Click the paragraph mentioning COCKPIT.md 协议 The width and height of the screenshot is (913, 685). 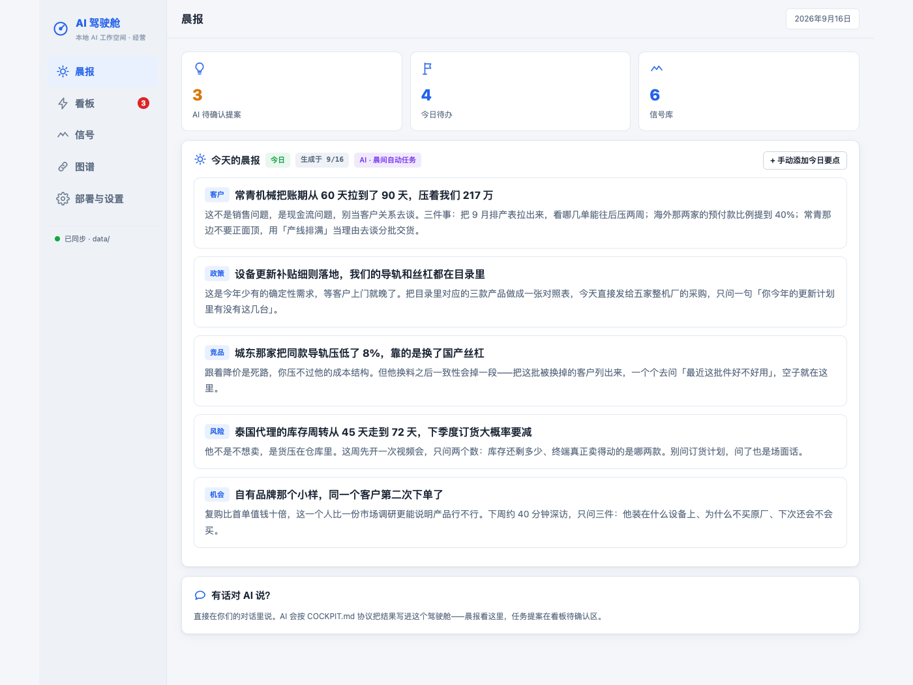tap(399, 616)
